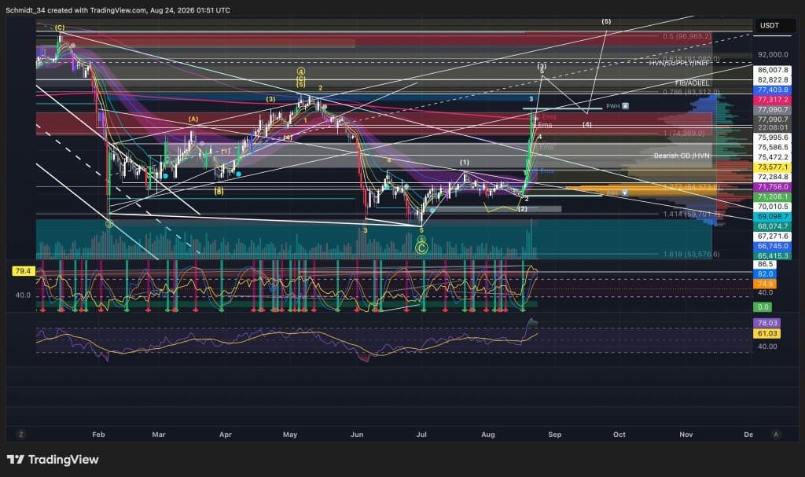Screen dimensions: 805x477
Task: Click the cyan 69,098.7 price tag
Action: click(773, 217)
